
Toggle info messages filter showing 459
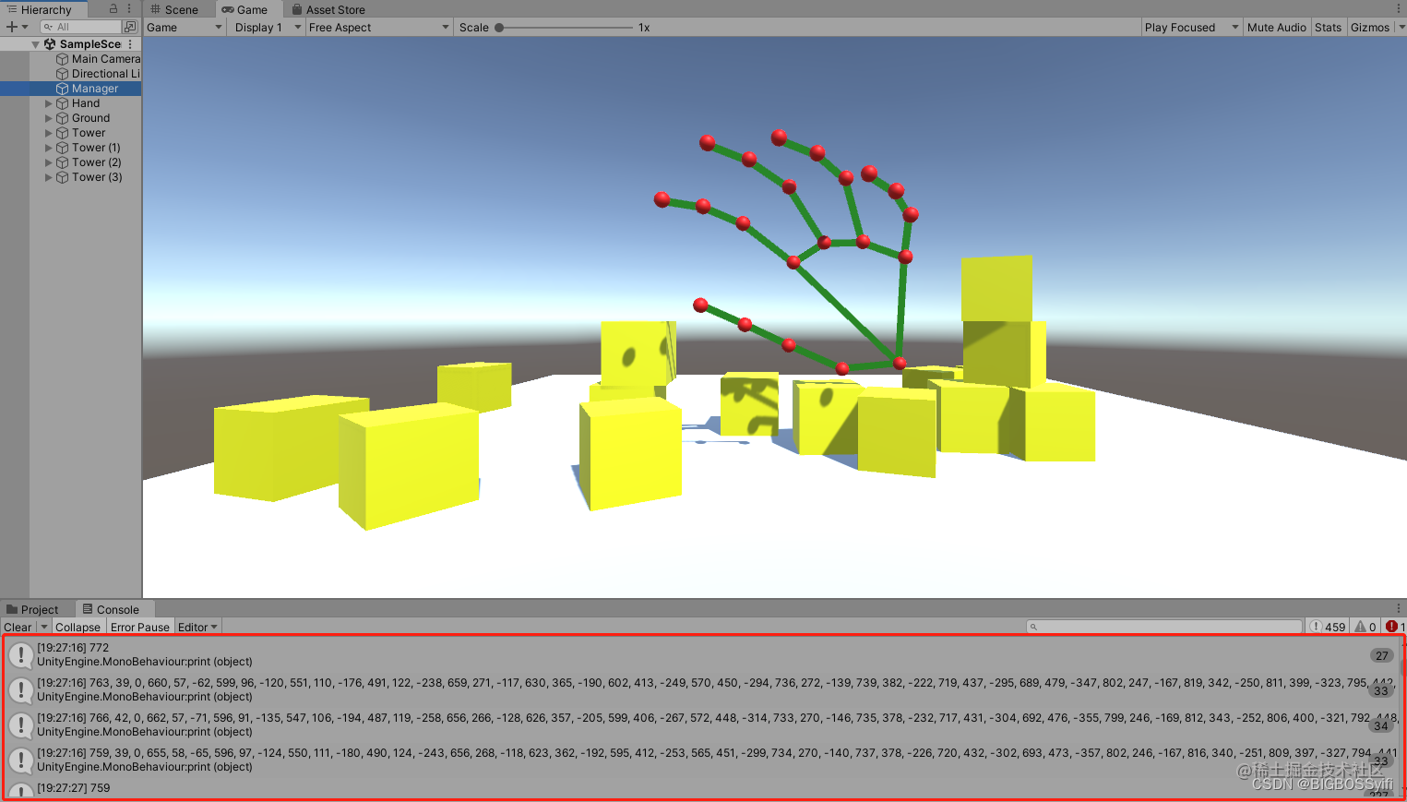1328,627
